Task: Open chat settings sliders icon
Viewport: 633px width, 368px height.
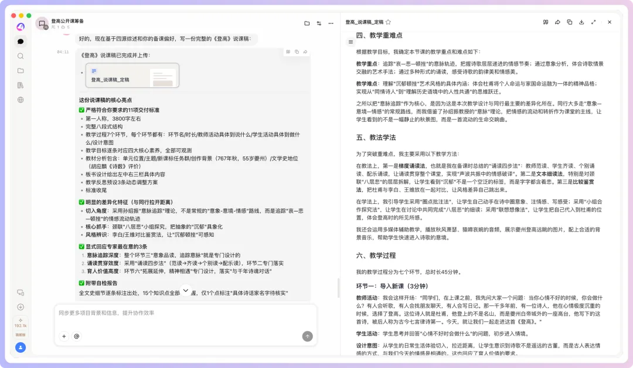Action: 319,23
